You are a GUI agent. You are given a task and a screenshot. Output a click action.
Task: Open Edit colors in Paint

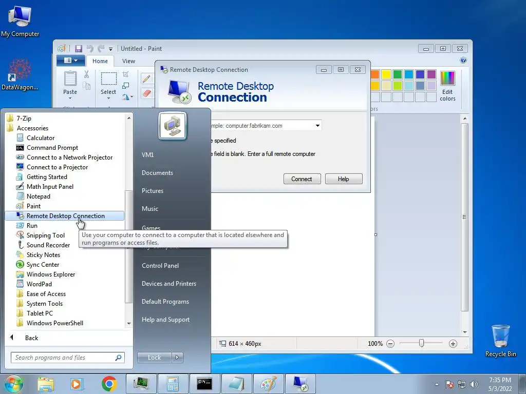pyautogui.click(x=447, y=86)
